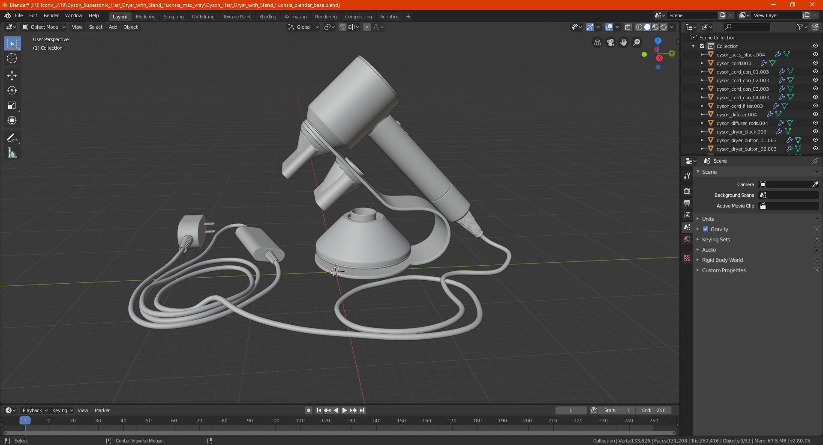Hide dyson_dryer_black.003 visibility
This screenshot has width=823, height=445.
pos(815,131)
